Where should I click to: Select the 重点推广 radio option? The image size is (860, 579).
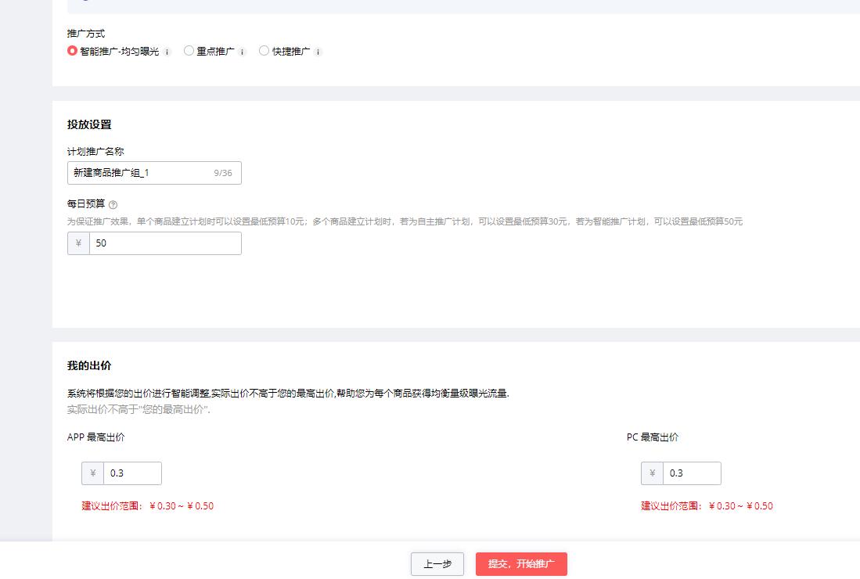pyautogui.click(x=189, y=51)
